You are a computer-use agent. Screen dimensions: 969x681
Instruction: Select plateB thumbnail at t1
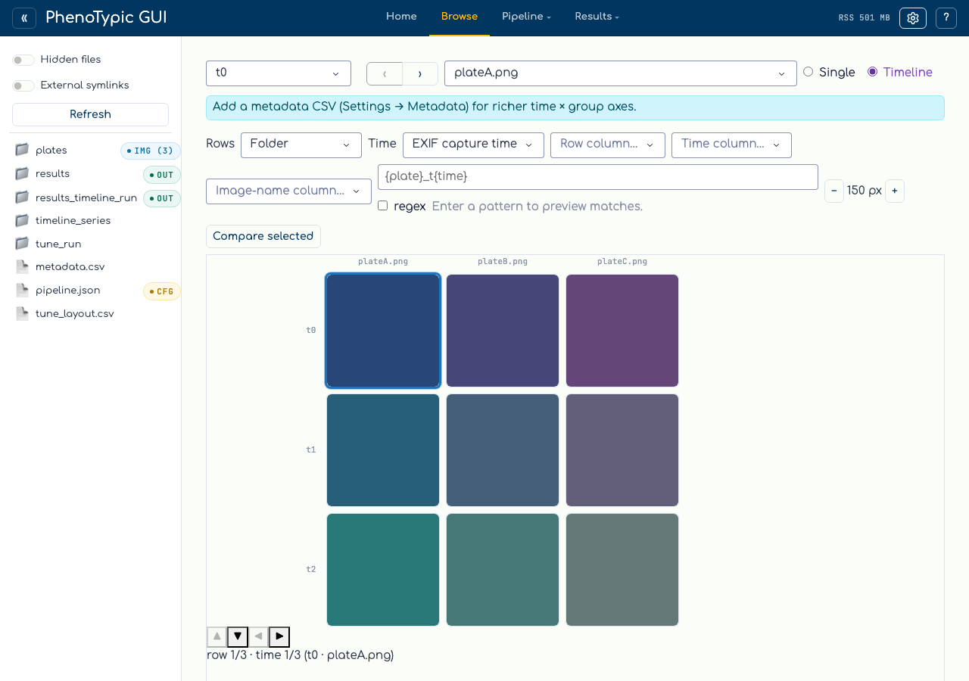[503, 450]
